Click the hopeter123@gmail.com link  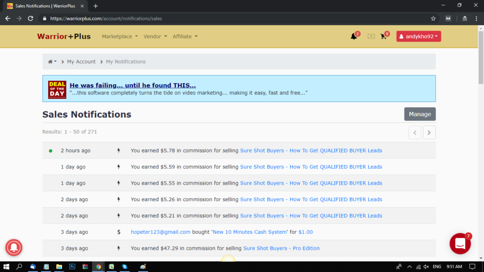(x=161, y=232)
